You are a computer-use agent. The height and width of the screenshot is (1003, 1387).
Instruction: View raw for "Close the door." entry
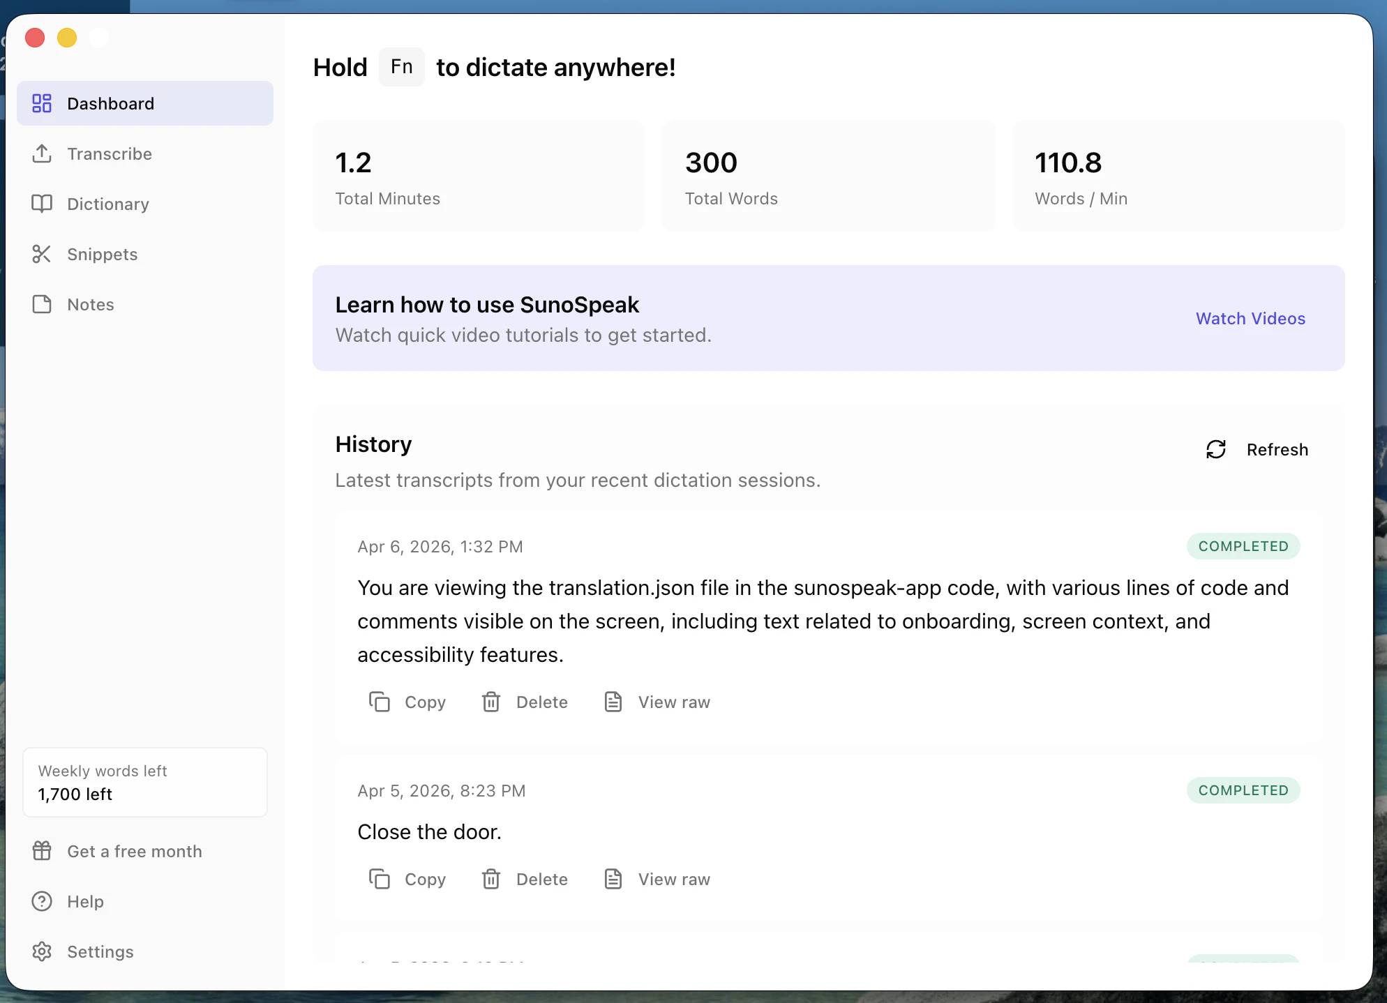click(x=657, y=879)
